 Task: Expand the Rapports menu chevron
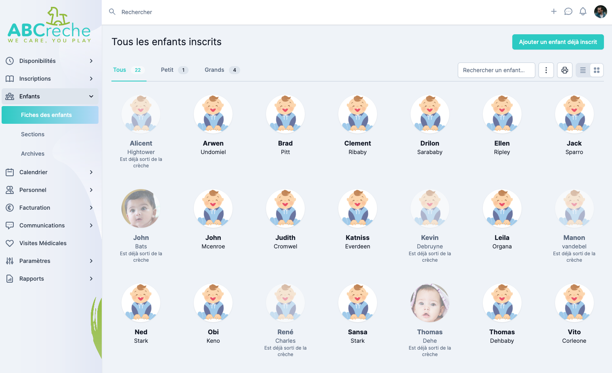pos(91,279)
